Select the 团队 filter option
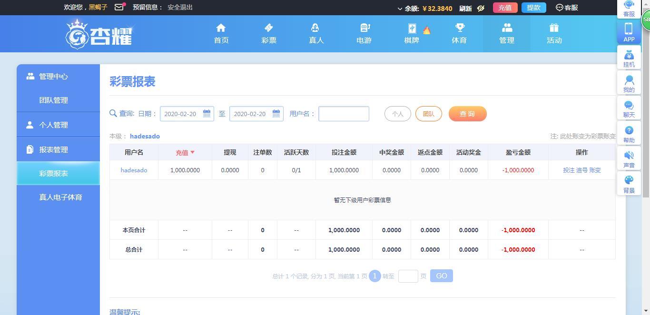Screen dimensions: 650x315 (x=428, y=114)
